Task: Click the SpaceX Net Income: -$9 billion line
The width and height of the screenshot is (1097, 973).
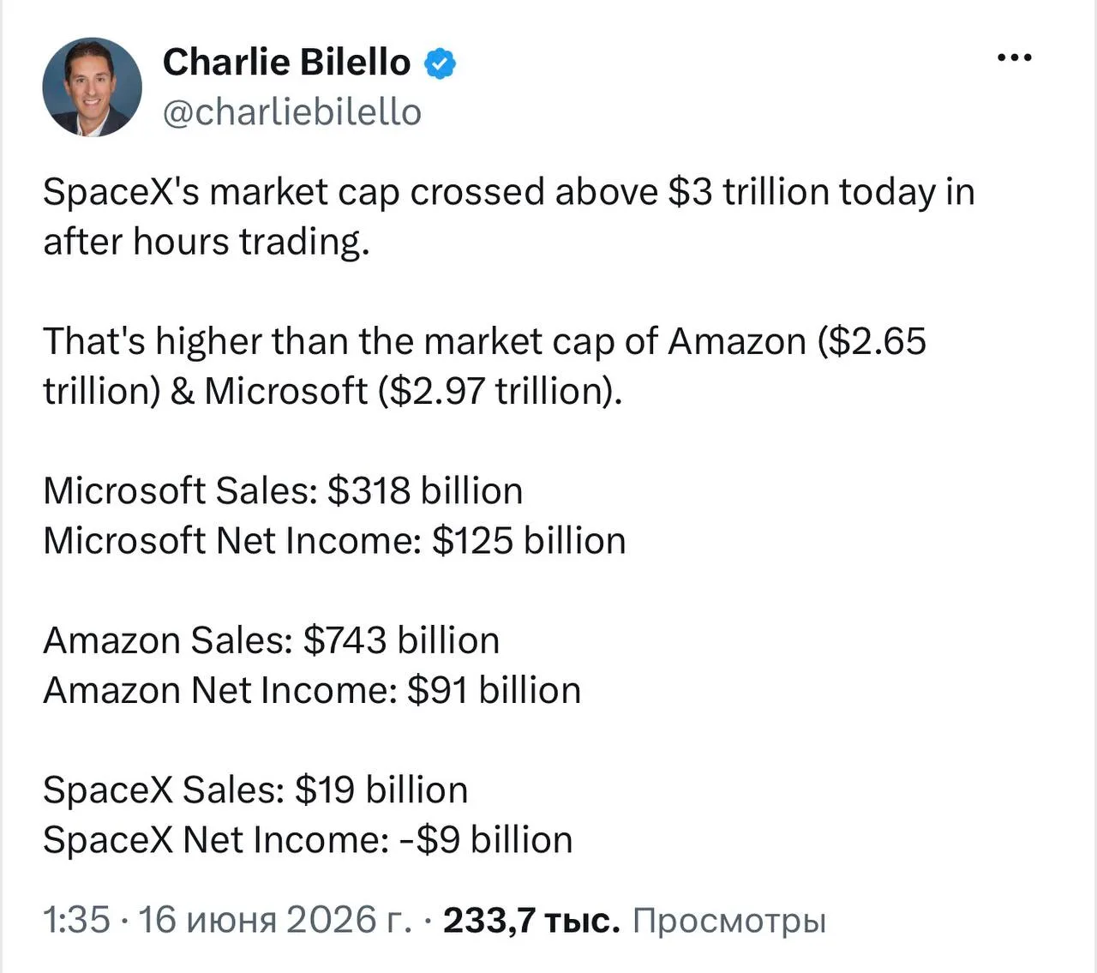Action: pos(308,839)
